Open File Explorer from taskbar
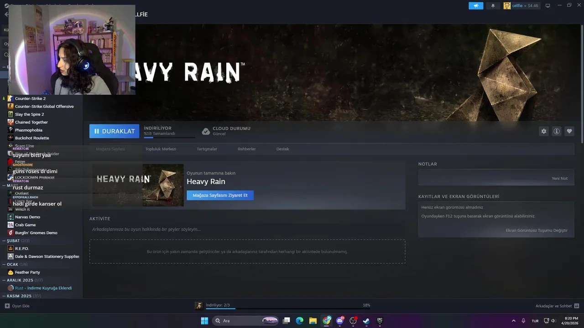This screenshot has width=584, height=328. coord(313,321)
